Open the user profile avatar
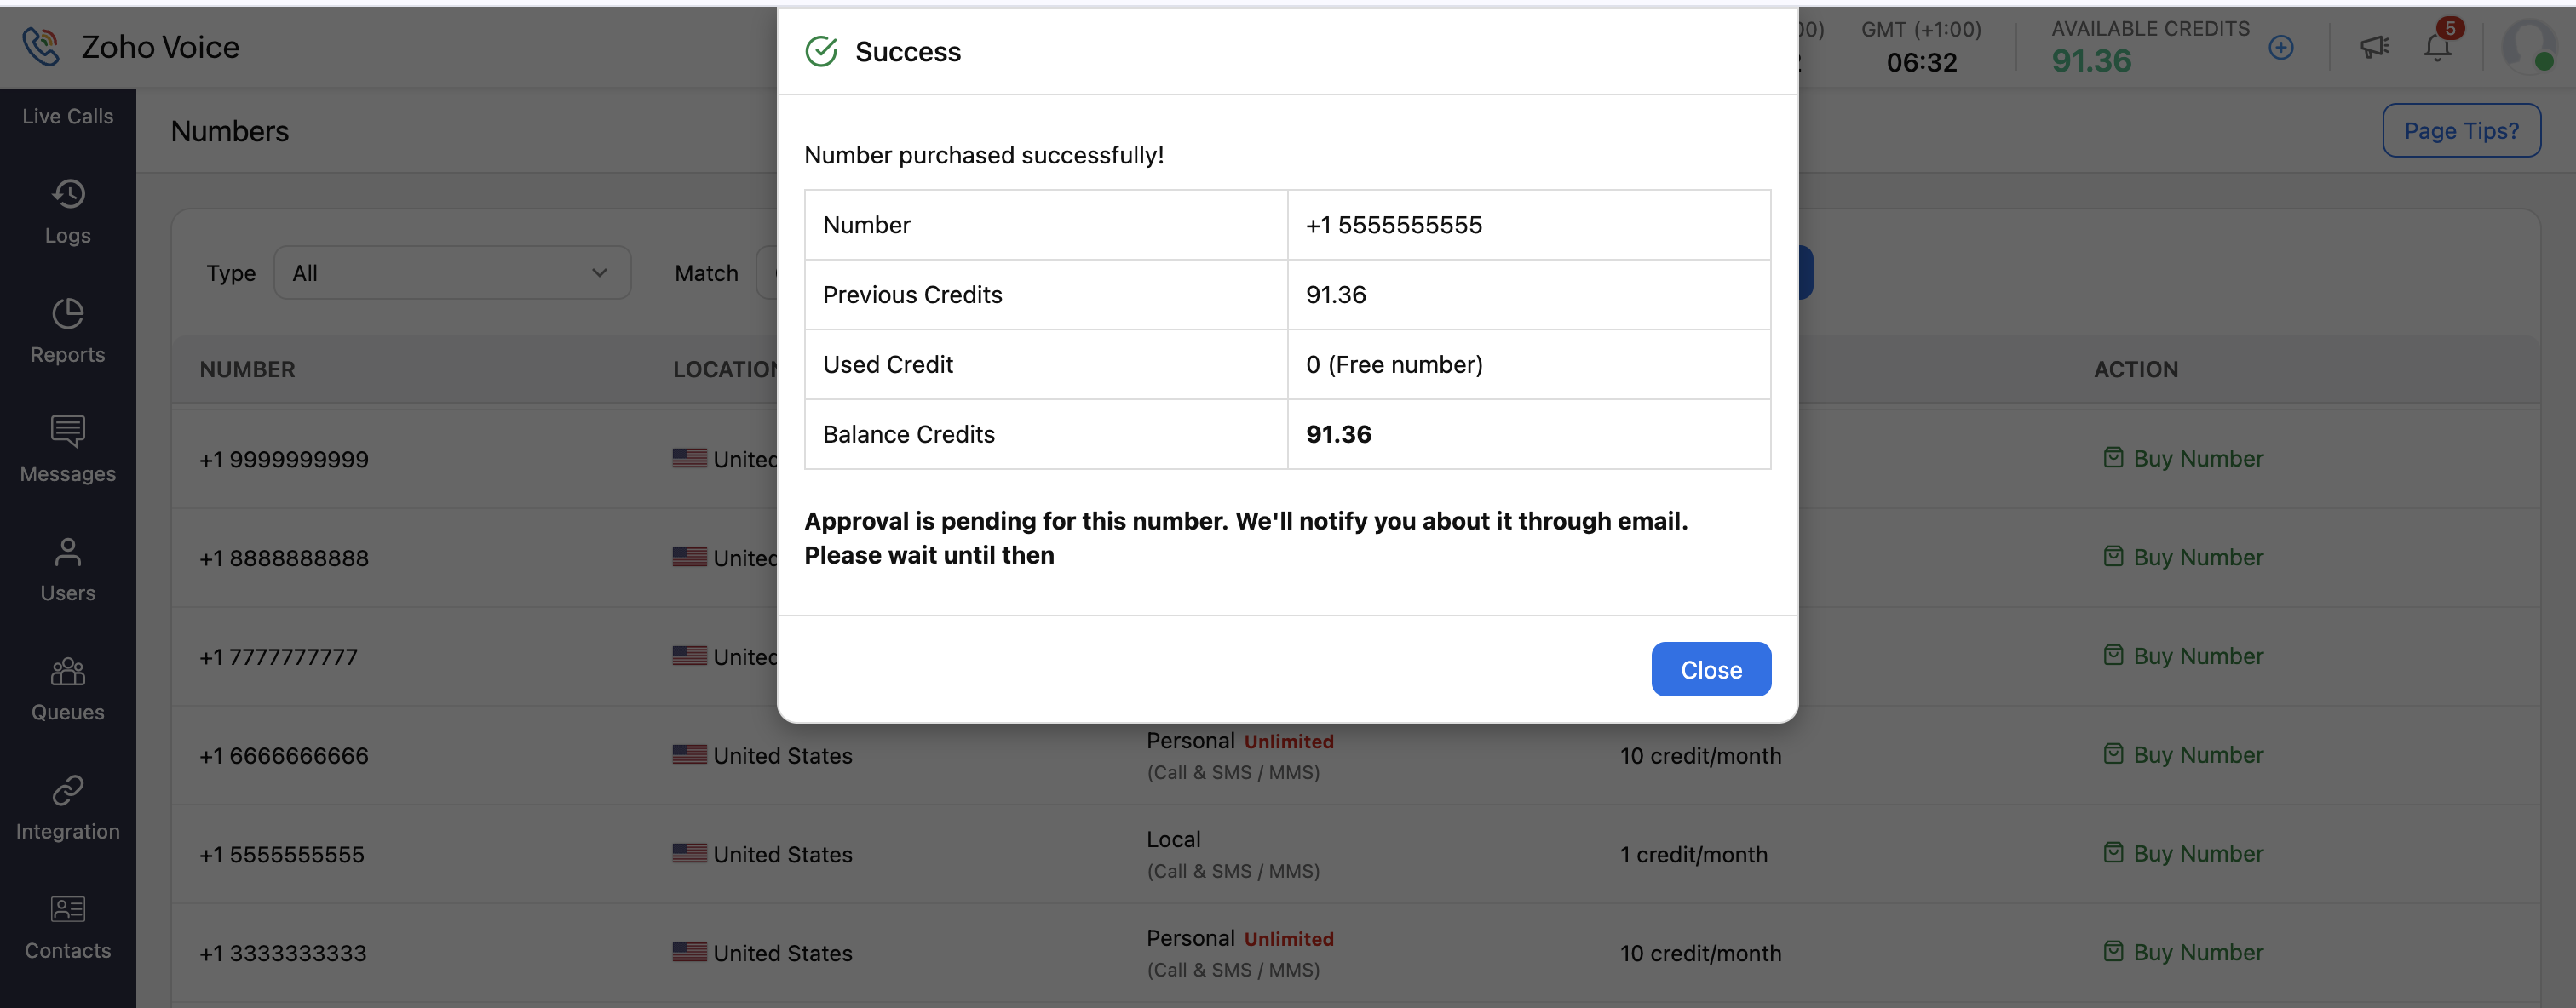2576x1008 pixels. coord(2527,47)
